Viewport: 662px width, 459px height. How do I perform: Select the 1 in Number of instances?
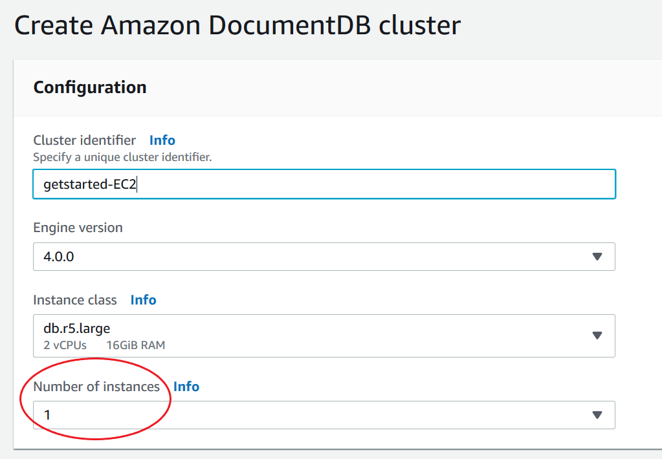coord(48,415)
